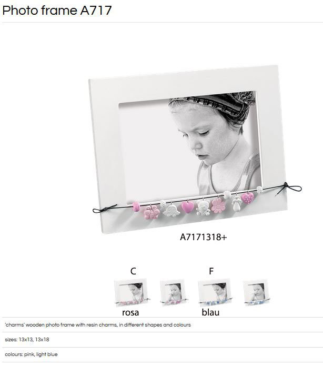Select the second pink square frame thumbnail
This screenshot has height=365, width=323.
[173, 292]
